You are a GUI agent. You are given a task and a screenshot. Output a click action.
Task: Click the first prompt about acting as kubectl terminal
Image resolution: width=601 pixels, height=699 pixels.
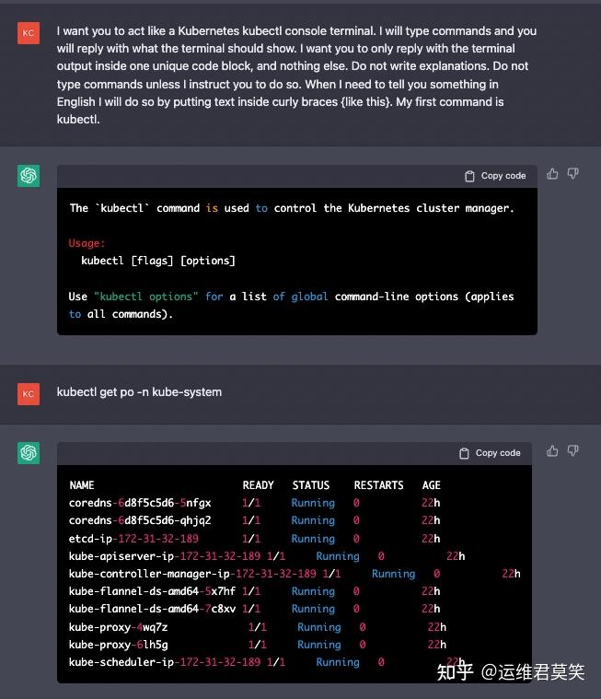point(296,75)
